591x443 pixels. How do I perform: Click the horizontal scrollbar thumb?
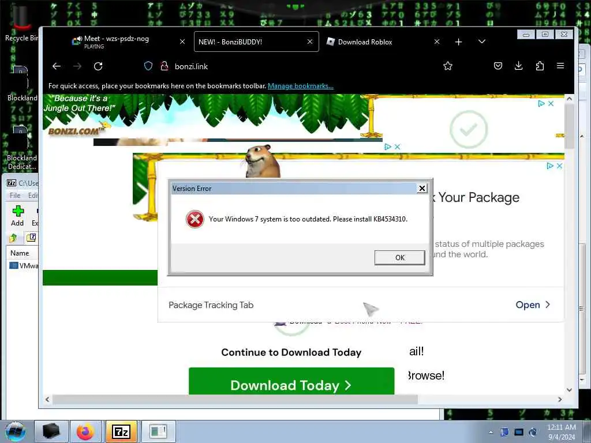235,399
